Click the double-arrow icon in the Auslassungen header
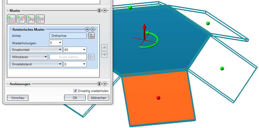 [x=99, y=84]
